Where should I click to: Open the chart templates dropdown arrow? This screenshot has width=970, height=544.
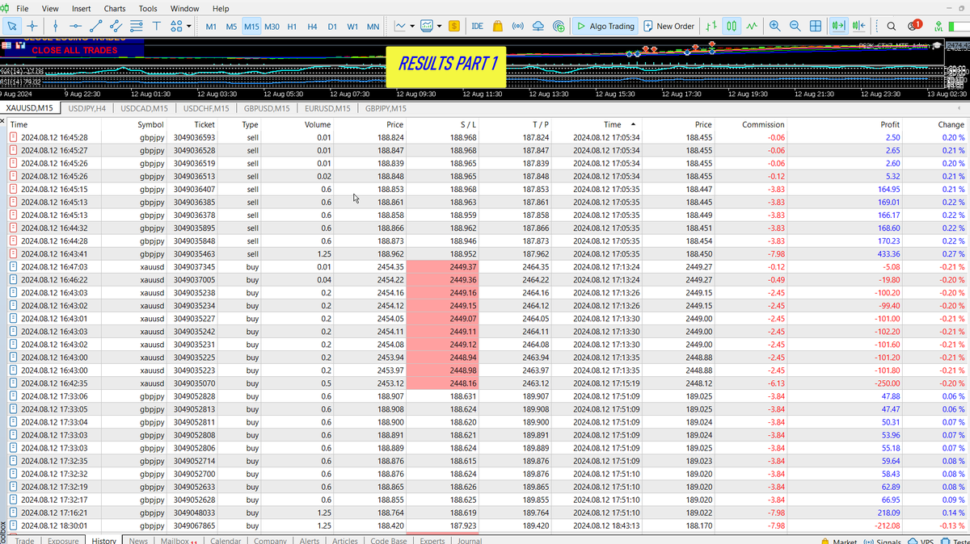(x=440, y=26)
